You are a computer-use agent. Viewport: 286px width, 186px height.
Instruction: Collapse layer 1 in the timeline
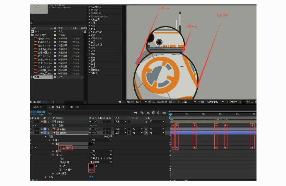[x=42, y=122]
